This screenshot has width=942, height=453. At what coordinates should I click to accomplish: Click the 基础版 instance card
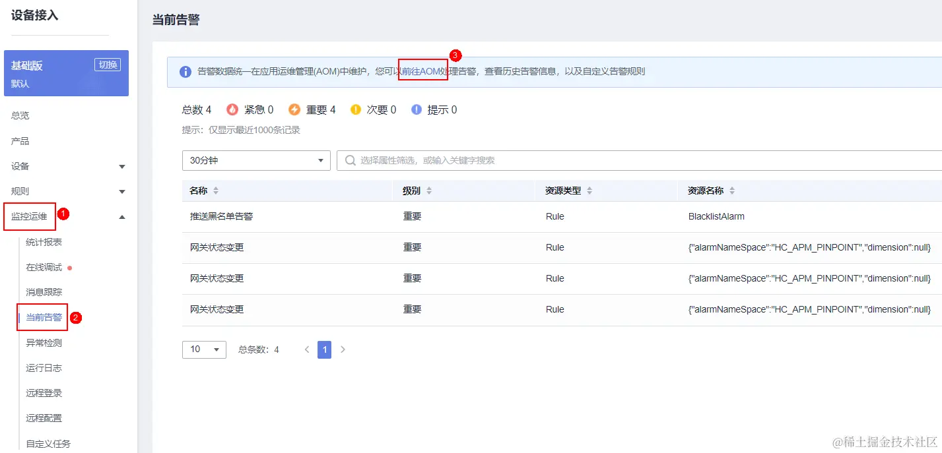(x=66, y=73)
